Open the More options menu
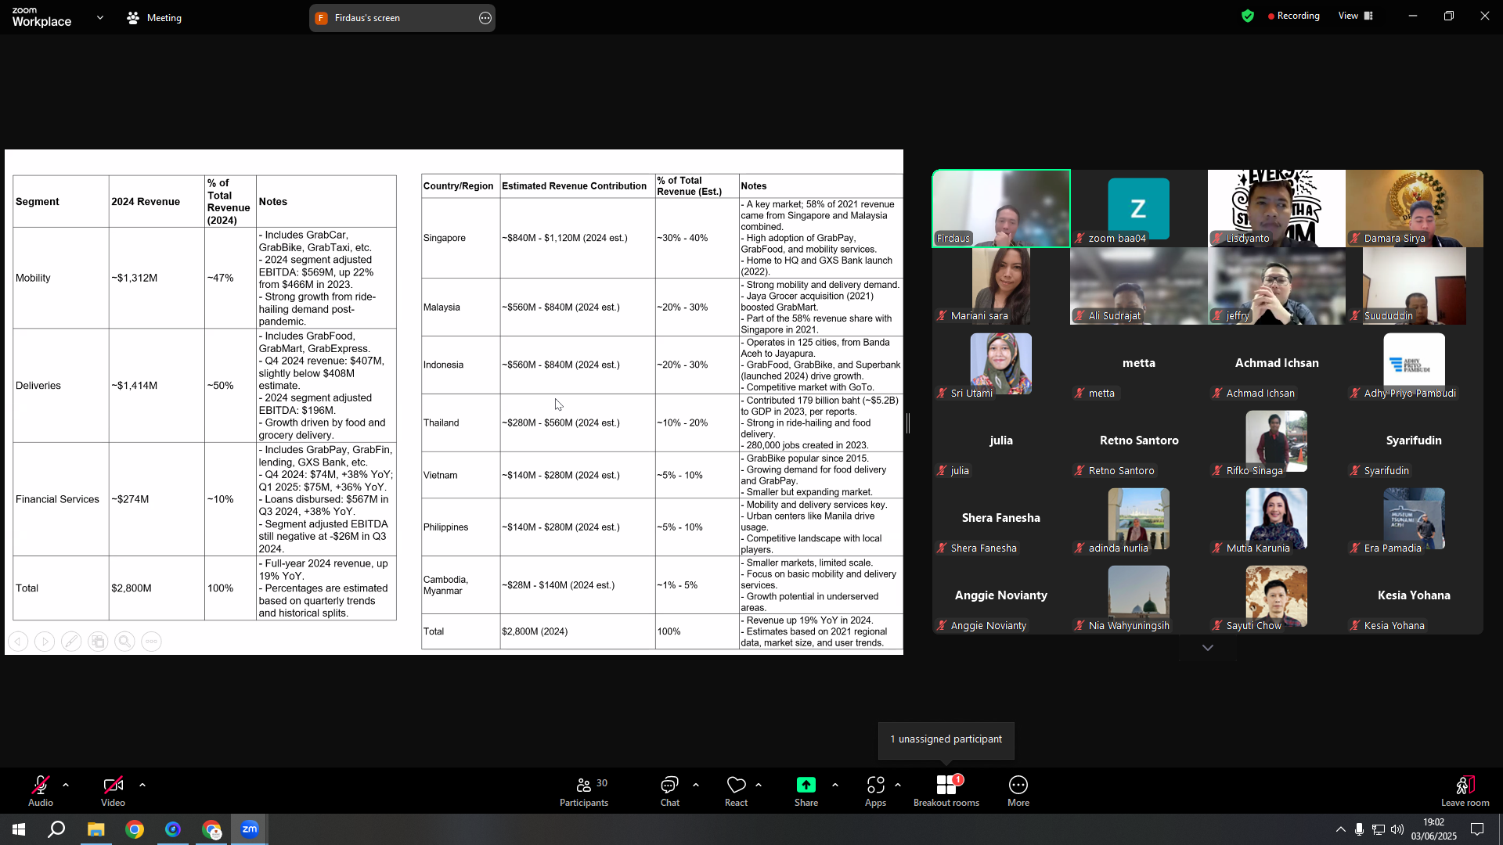Image resolution: width=1503 pixels, height=845 pixels. [x=1018, y=791]
